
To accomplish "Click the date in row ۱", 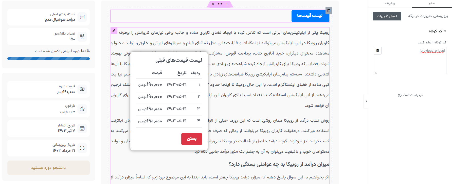I will 176,85.
